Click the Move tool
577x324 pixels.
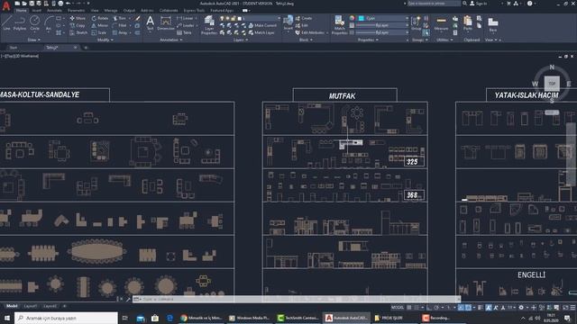(x=78, y=18)
